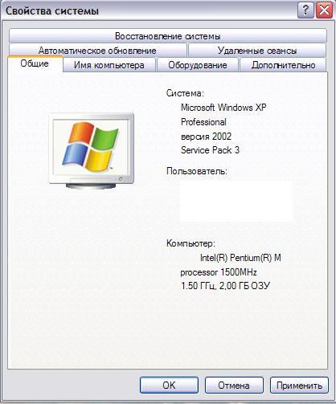Open the Оборудование tab
The image size is (336, 404).
pyautogui.click(x=198, y=65)
